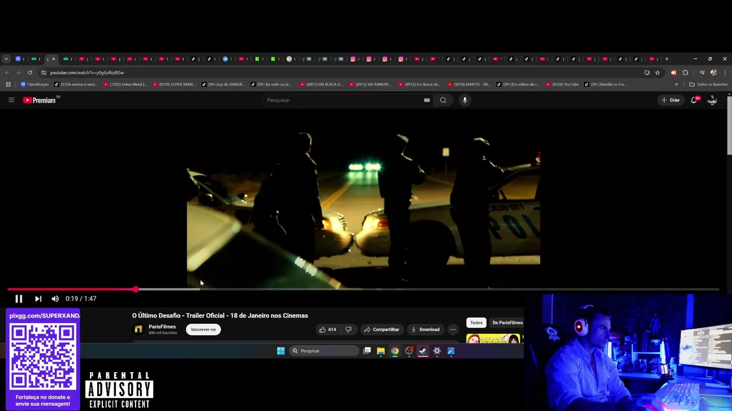
Task: Select the De ParisFilmes filter chip
Action: [x=507, y=323]
